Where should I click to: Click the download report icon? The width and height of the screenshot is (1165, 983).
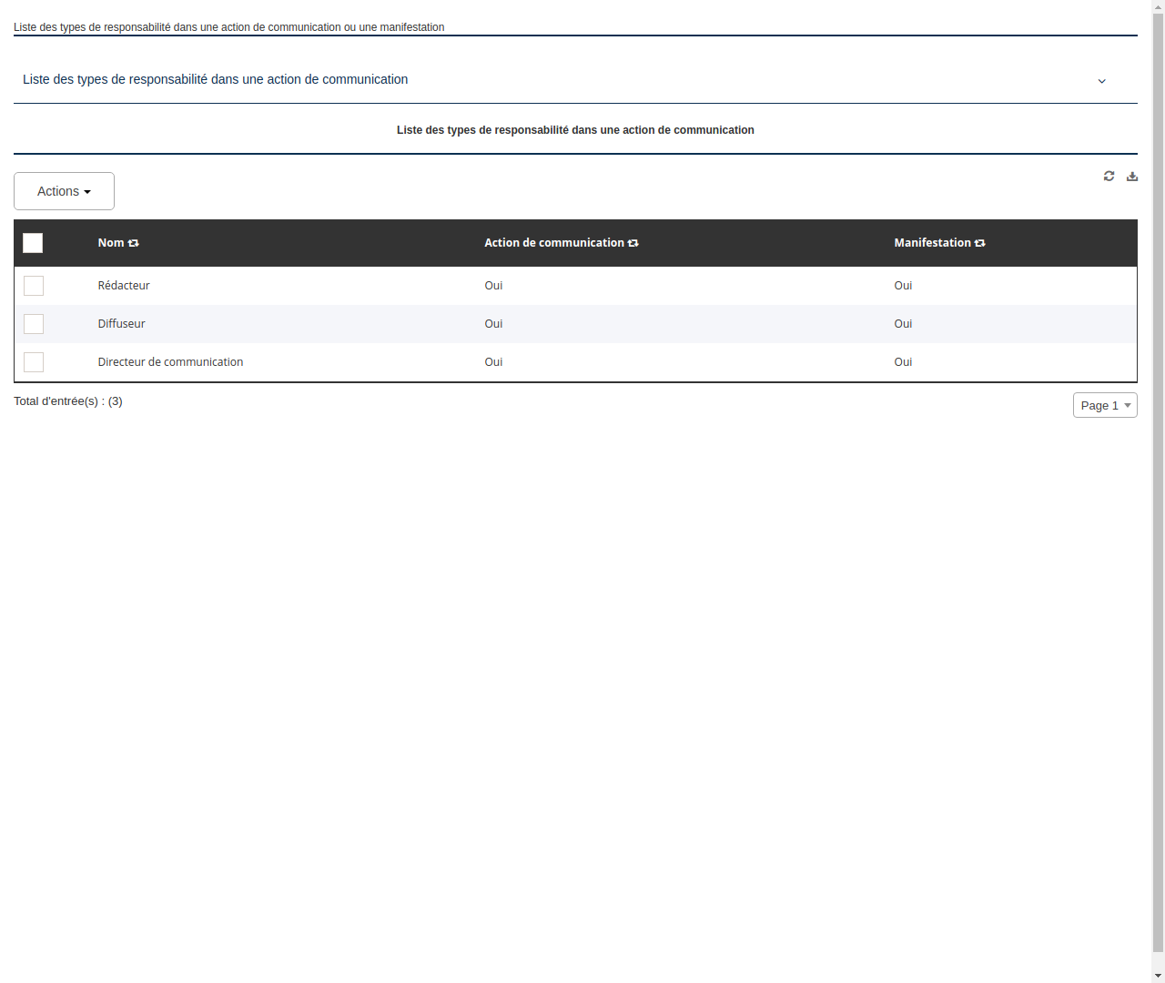pos(1132,176)
